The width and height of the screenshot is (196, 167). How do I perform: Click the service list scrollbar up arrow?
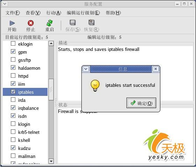(x=51, y=43)
